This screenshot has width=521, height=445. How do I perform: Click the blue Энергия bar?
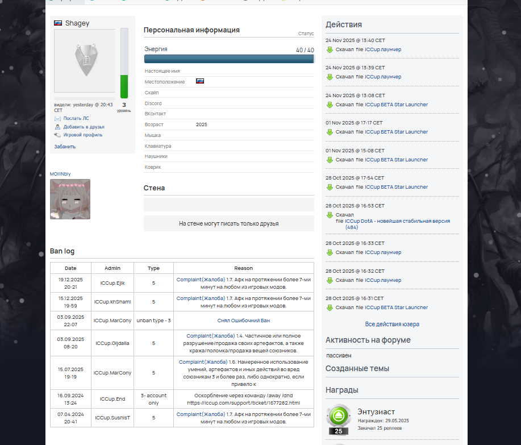pos(229,59)
